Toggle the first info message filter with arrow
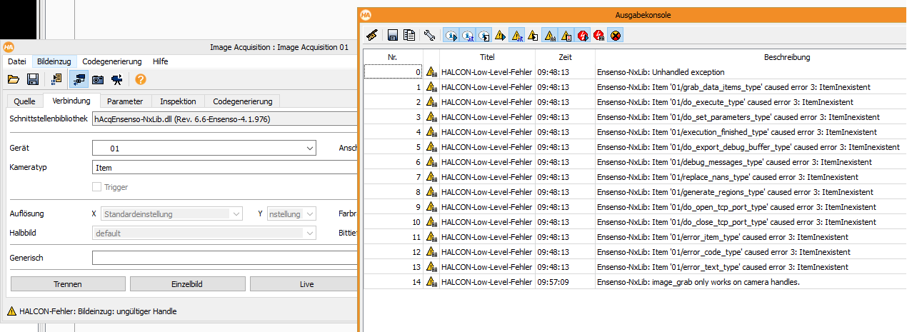907x332 pixels. tap(451, 34)
